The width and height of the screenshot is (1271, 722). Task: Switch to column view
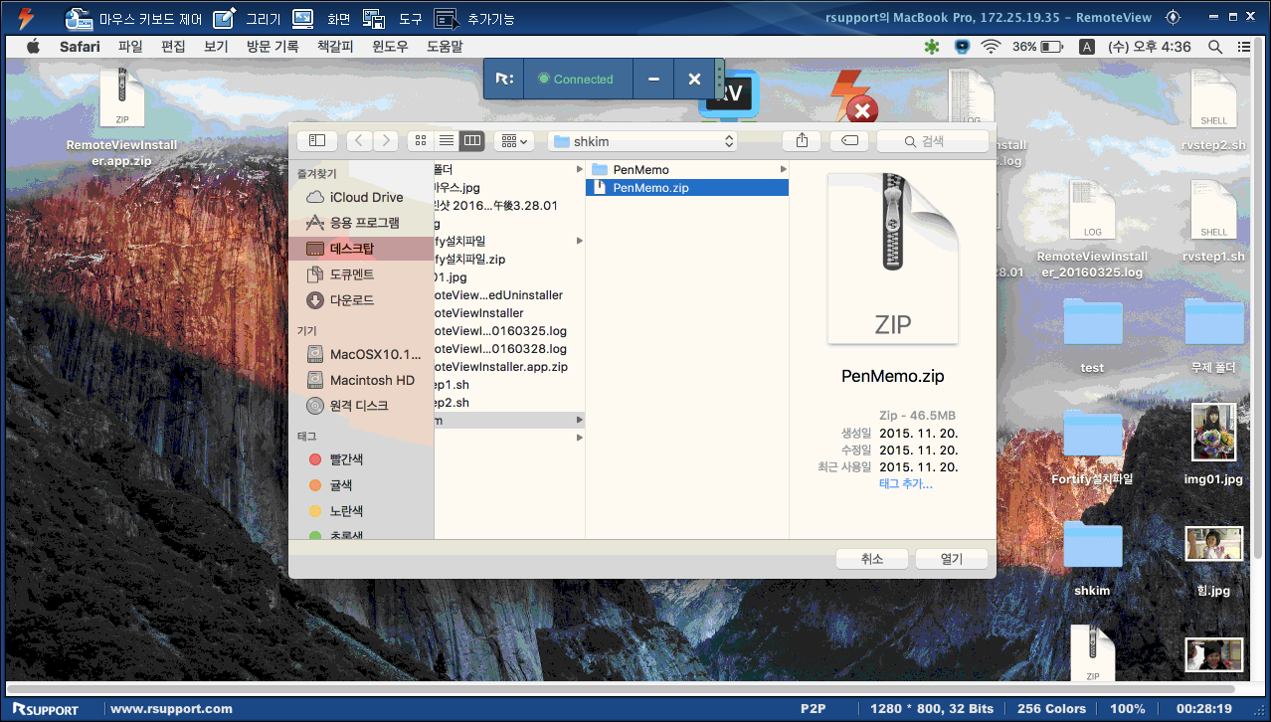472,141
